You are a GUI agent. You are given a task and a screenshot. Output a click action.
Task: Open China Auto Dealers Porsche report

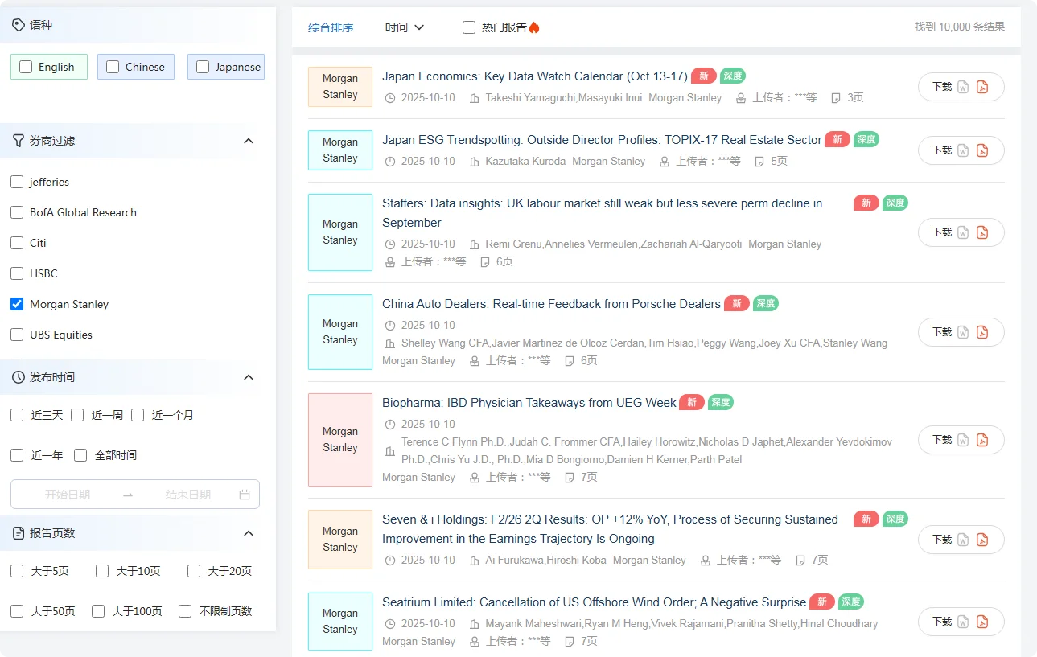pos(551,304)
